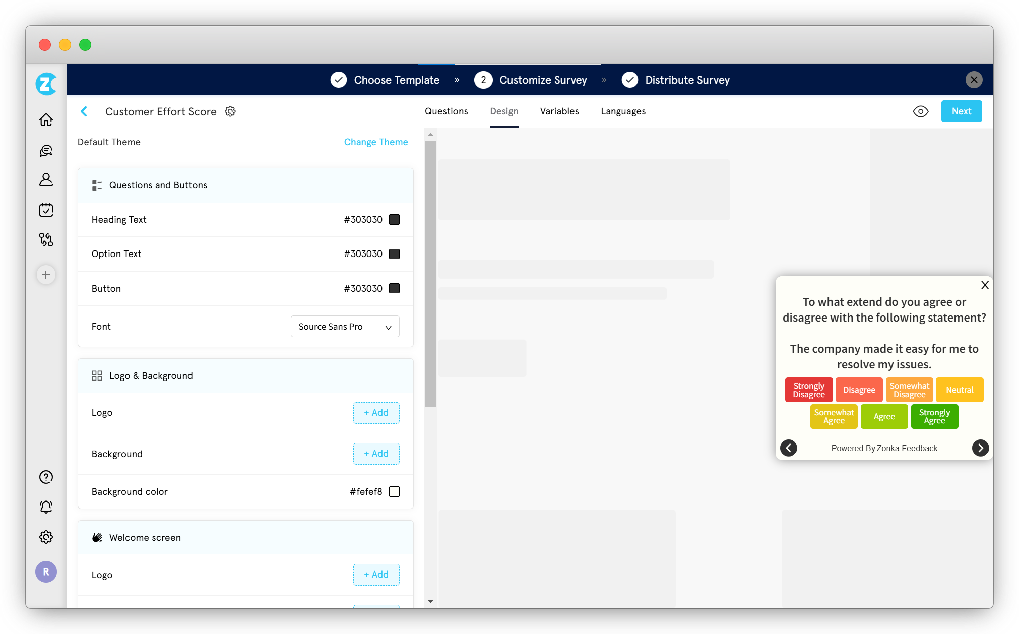Click the plus icon to create new survey
Screen dimensions: 1019x634
46,275
